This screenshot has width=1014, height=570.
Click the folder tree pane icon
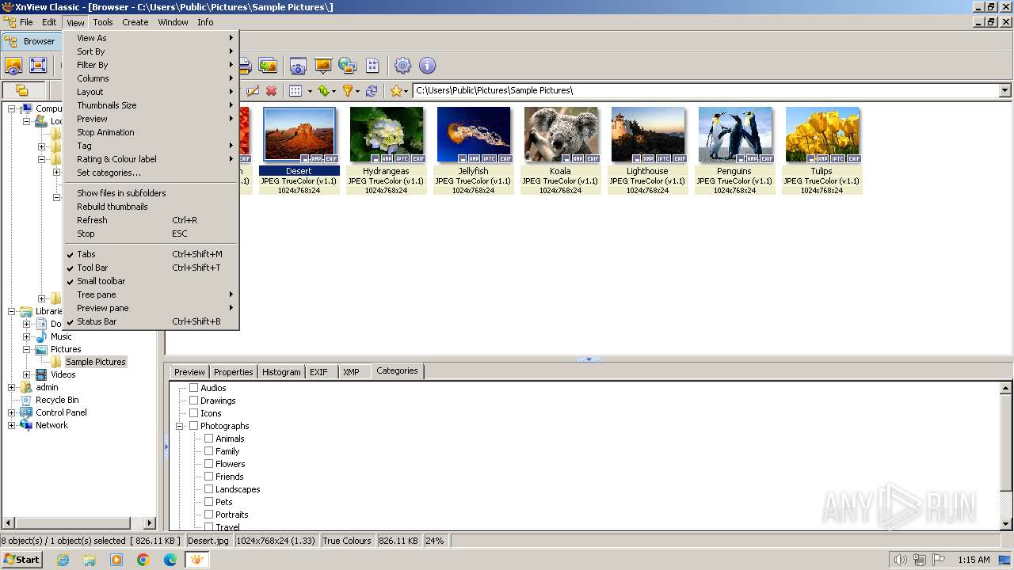pos(22,91)
